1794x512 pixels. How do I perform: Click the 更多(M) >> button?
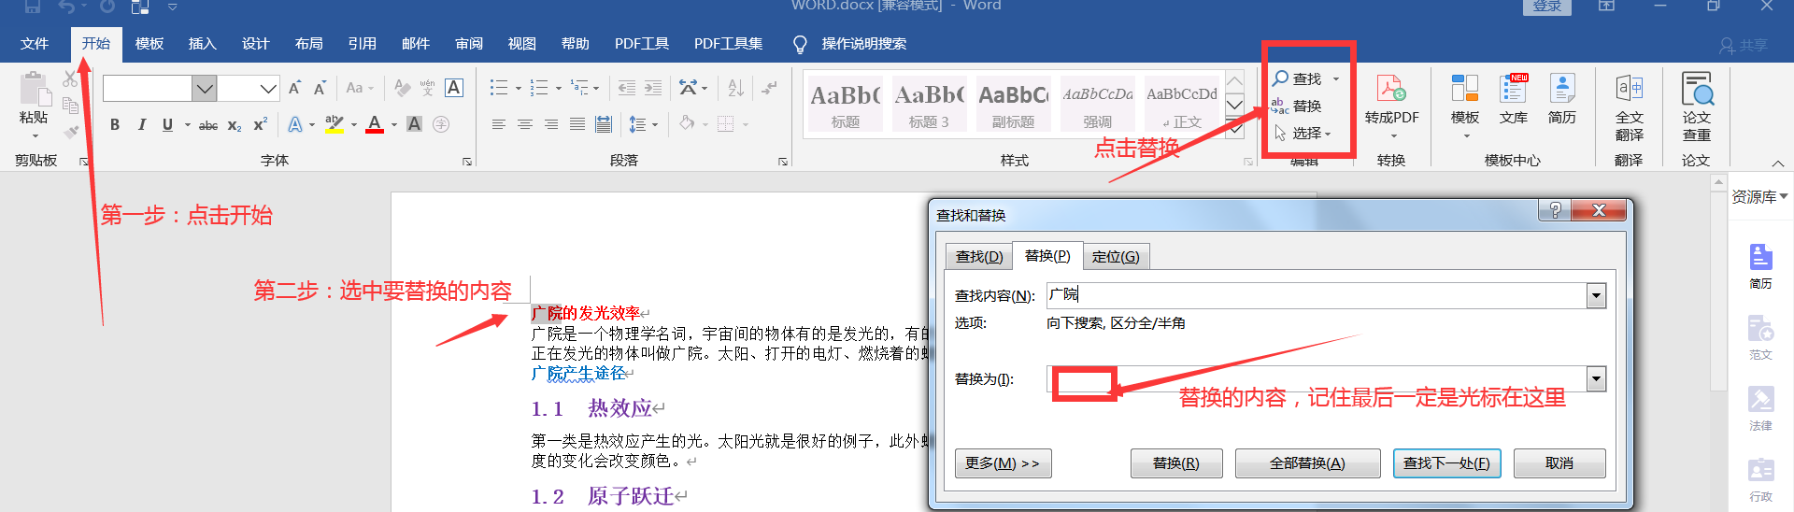coord(1003,463)
